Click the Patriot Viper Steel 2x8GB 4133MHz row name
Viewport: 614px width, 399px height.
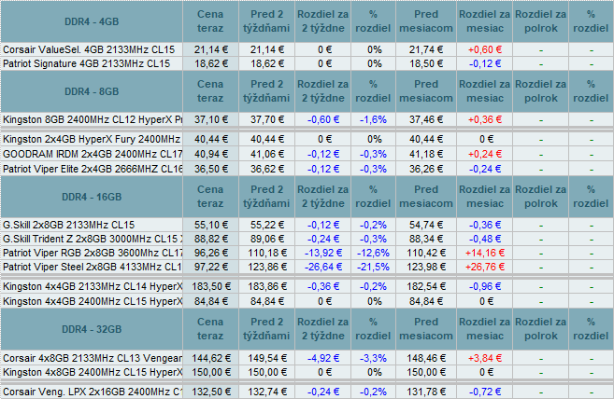(x=93, y=267)
